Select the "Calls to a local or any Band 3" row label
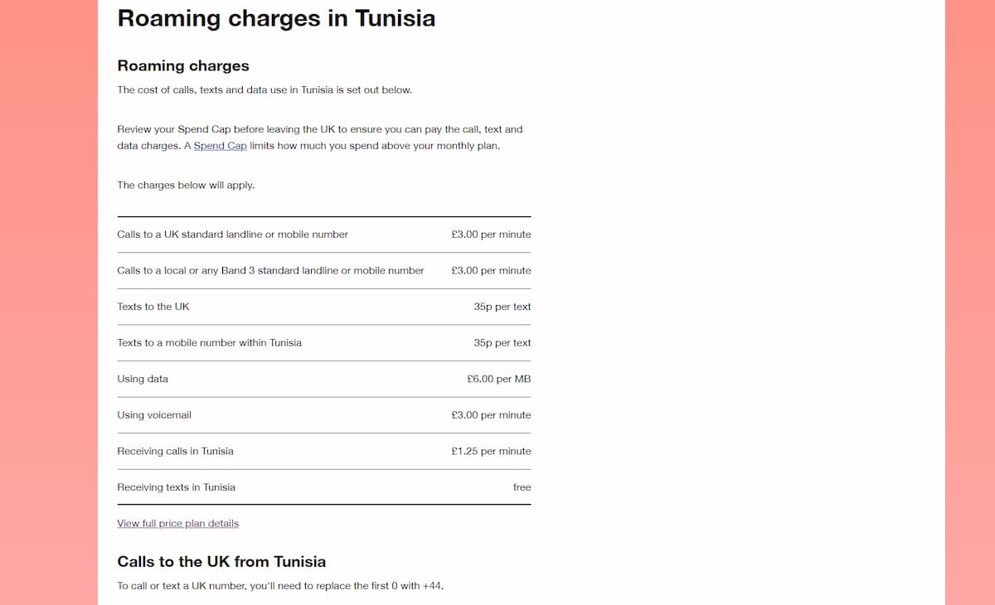Viewport: 995px width, 605px height. (x=270, y=271)
